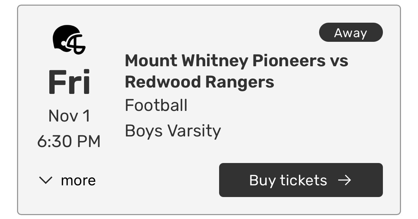The height and width of the screenshot is (219, 418).
Task: Click the word 'Whitney' in the title
Action: [x=215, y=61]
